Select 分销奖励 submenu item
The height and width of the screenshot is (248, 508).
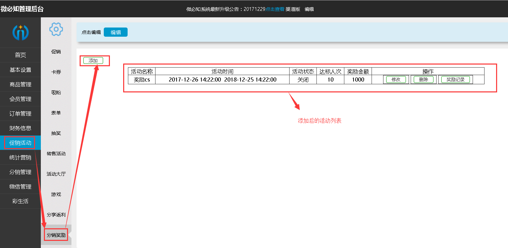coord(56,235)
